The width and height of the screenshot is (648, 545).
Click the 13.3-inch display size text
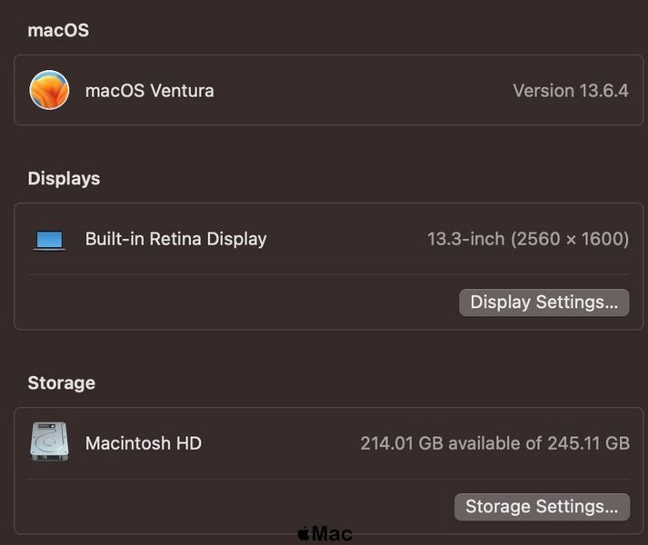465,239
